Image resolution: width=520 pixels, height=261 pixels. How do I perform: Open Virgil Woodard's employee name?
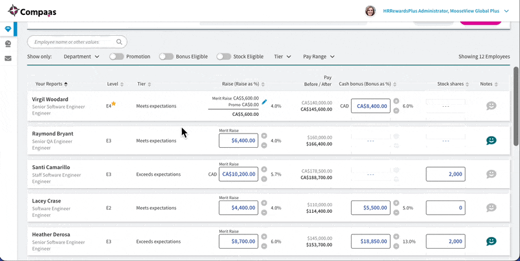tap(50, 100)
